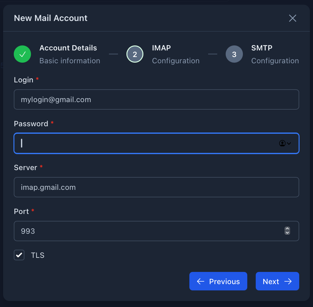Viewport: 313px width, 307px height.
Task: Increase Port value with up stepper arrow
Action: tap(287, 229)
